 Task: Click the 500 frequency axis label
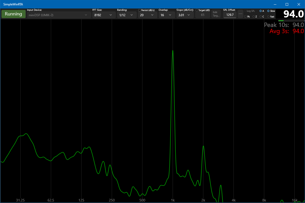point(142,200)
